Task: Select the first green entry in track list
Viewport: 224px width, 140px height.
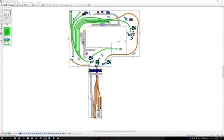Action: 7,28
